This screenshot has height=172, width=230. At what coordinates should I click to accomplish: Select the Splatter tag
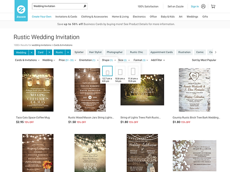click(79, 52)
